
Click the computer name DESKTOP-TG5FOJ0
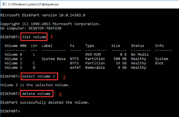pyautogui.click(x=45, y=28)
